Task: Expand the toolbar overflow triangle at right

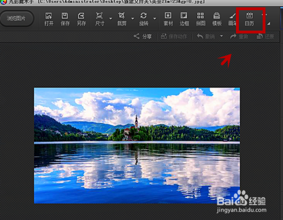Action: (269, 24)
